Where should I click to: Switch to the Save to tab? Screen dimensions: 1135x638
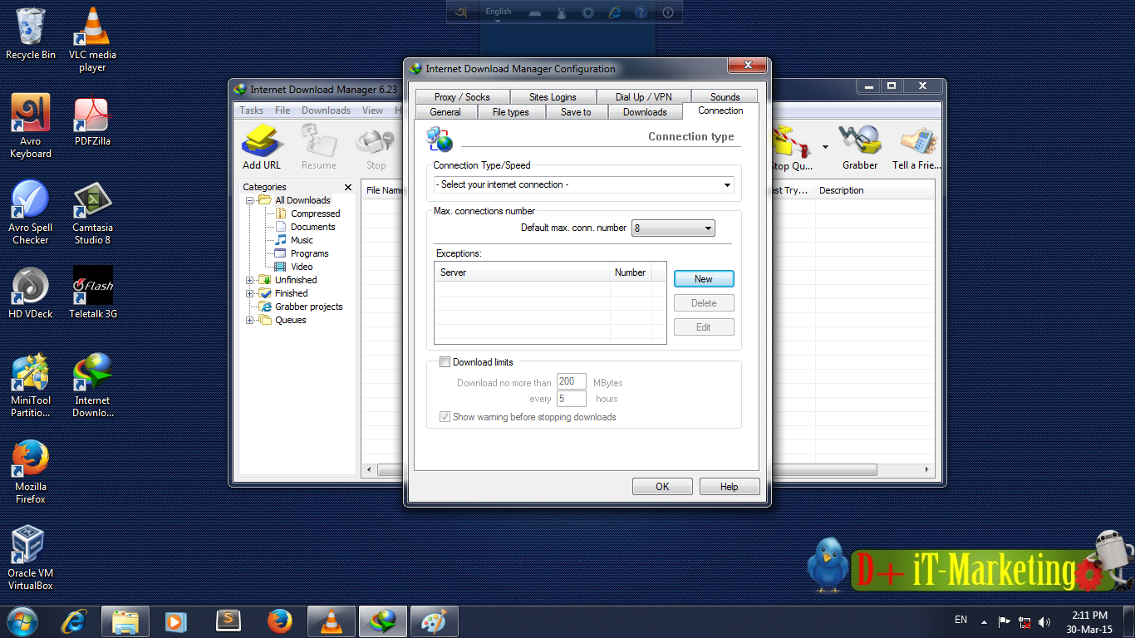(576, 112)
